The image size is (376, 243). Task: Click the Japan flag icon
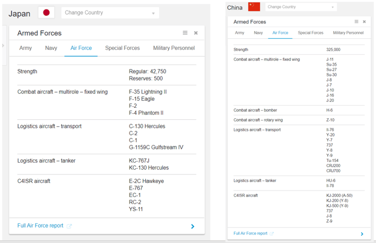[x=46, y=13]
